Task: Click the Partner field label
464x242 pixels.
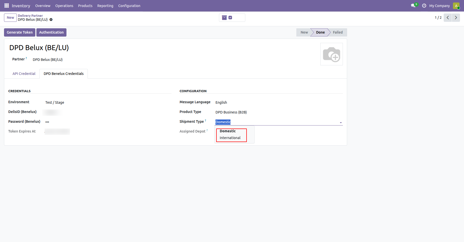Action: coord(18,59)
